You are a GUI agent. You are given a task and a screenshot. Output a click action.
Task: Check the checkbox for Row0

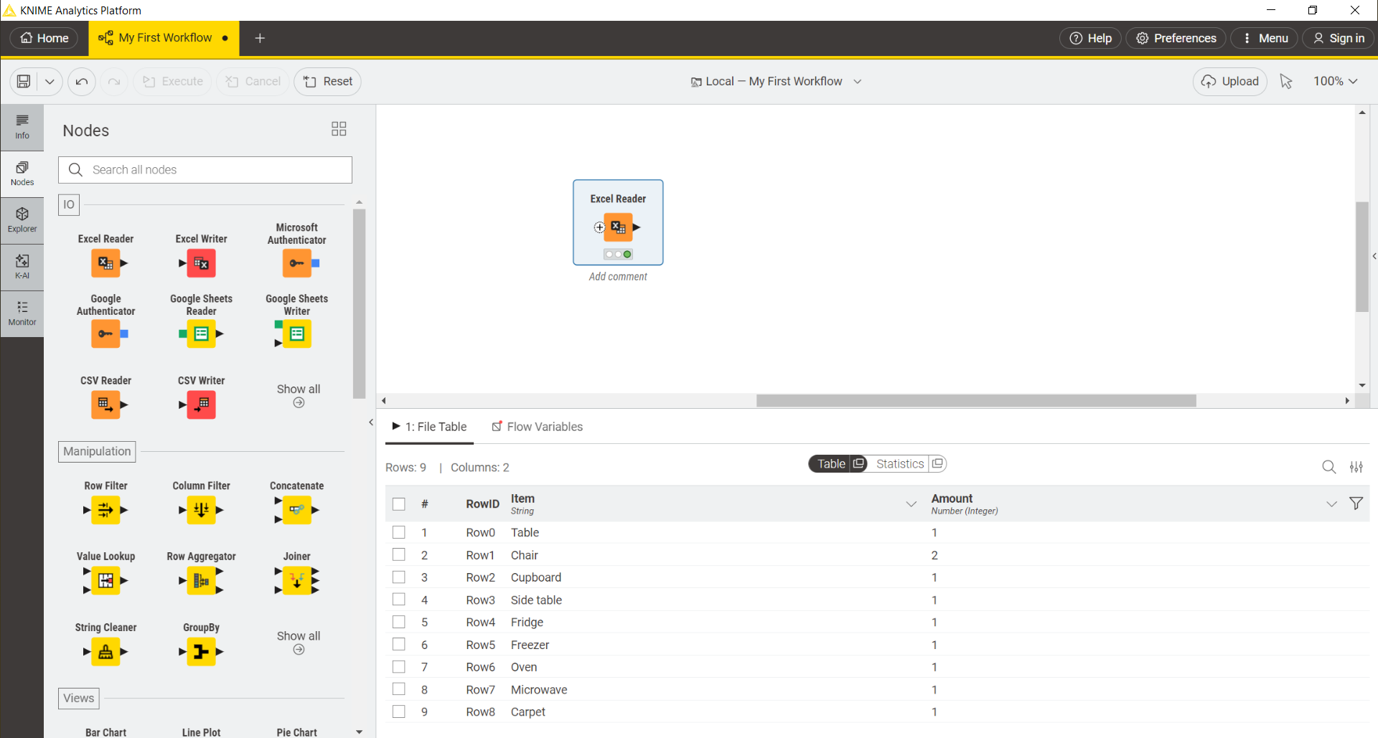pyautogui.click(x=399, y=532)
